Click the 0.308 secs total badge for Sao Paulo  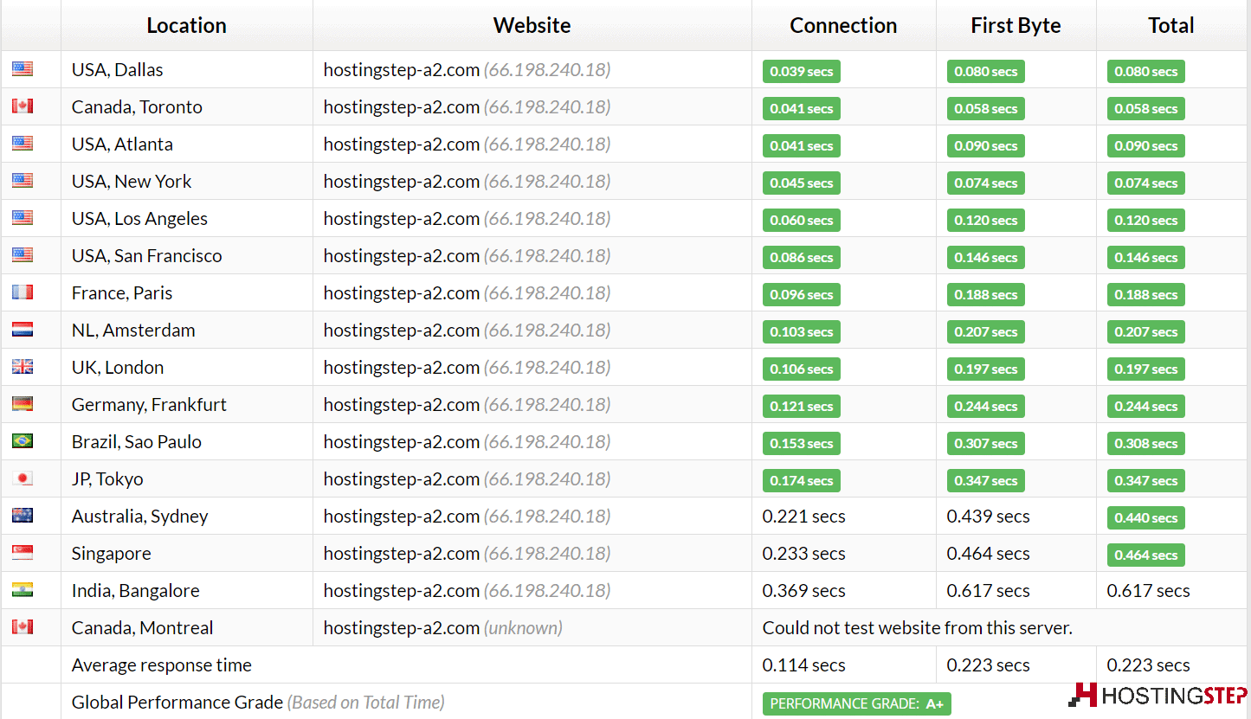(1145, 443)
